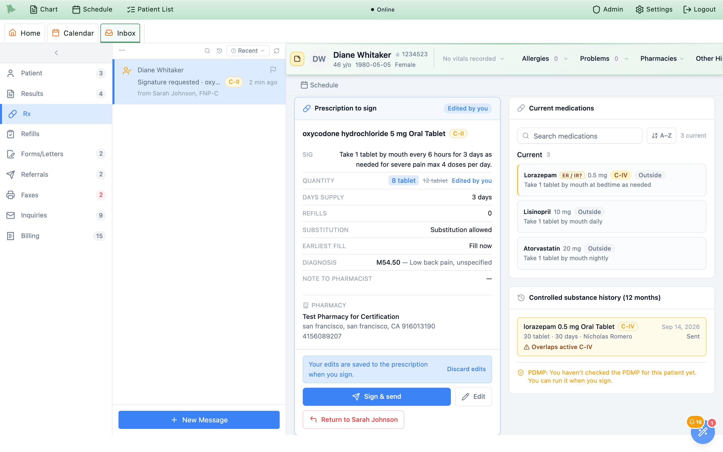Switch to the Home tab
723x452 pixels.
tap(25, 33)
